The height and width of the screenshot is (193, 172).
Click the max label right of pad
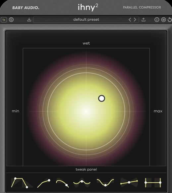click(158, 111)
